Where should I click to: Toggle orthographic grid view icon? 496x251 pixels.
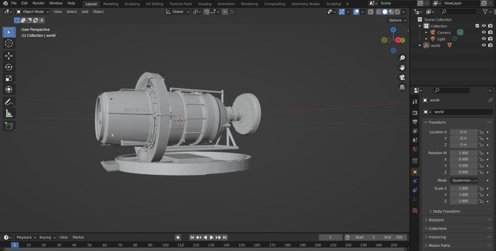coord(402,87)
